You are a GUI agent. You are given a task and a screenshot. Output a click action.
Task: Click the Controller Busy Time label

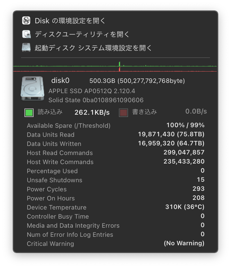coord(58,217)
